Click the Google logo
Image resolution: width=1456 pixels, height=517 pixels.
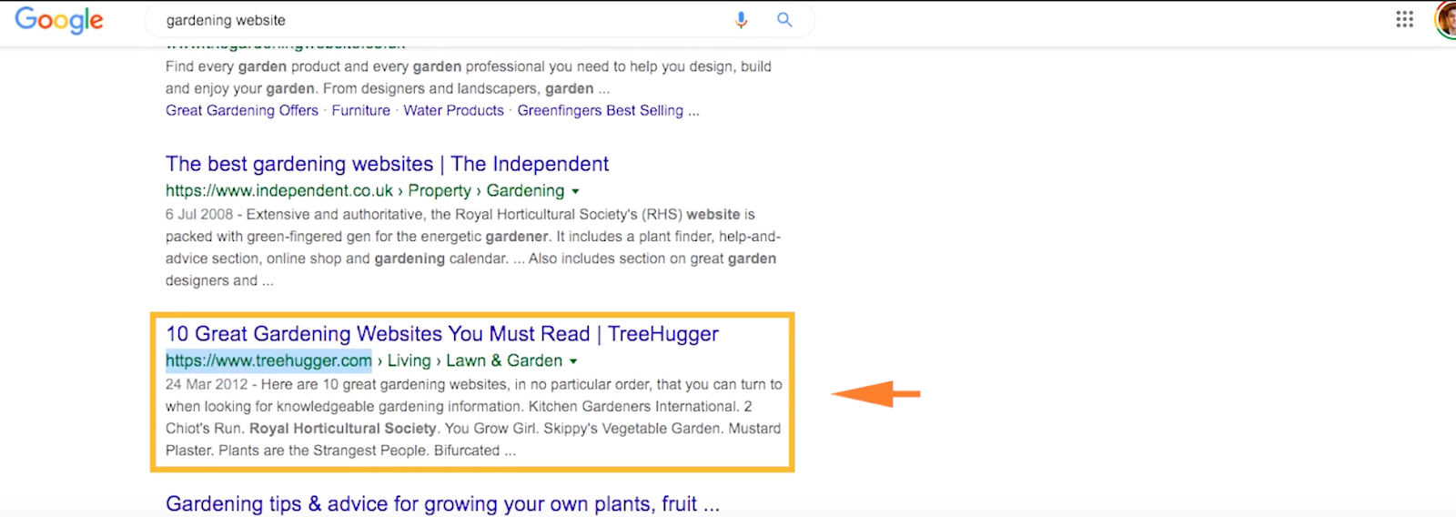click(x=59, y=20)
